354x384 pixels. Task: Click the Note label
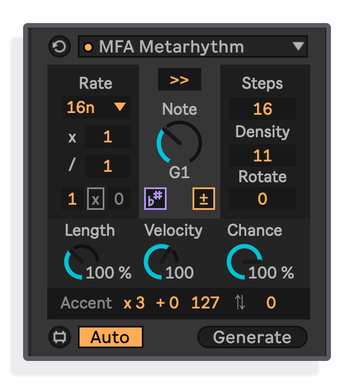179,109
